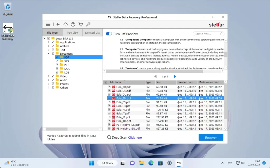Click the Recover button
The width and height of the screenshot is (270, 168).
(x=211, y=138)
